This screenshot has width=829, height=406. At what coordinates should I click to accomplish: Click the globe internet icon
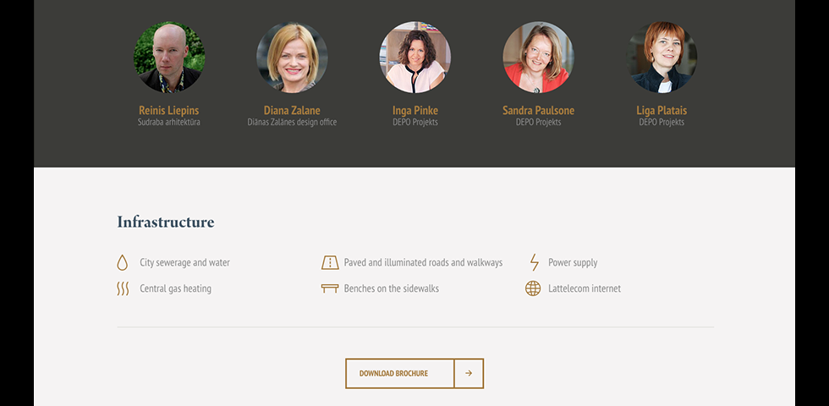pyautogui.click(x=533, y=288)
